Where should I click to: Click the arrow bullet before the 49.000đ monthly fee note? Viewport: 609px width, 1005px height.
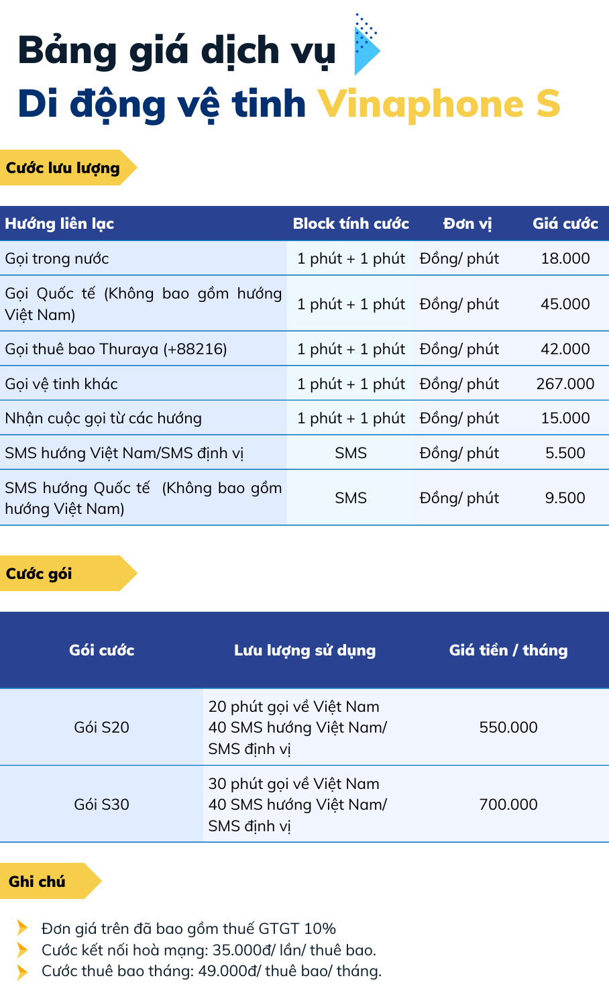23,971
